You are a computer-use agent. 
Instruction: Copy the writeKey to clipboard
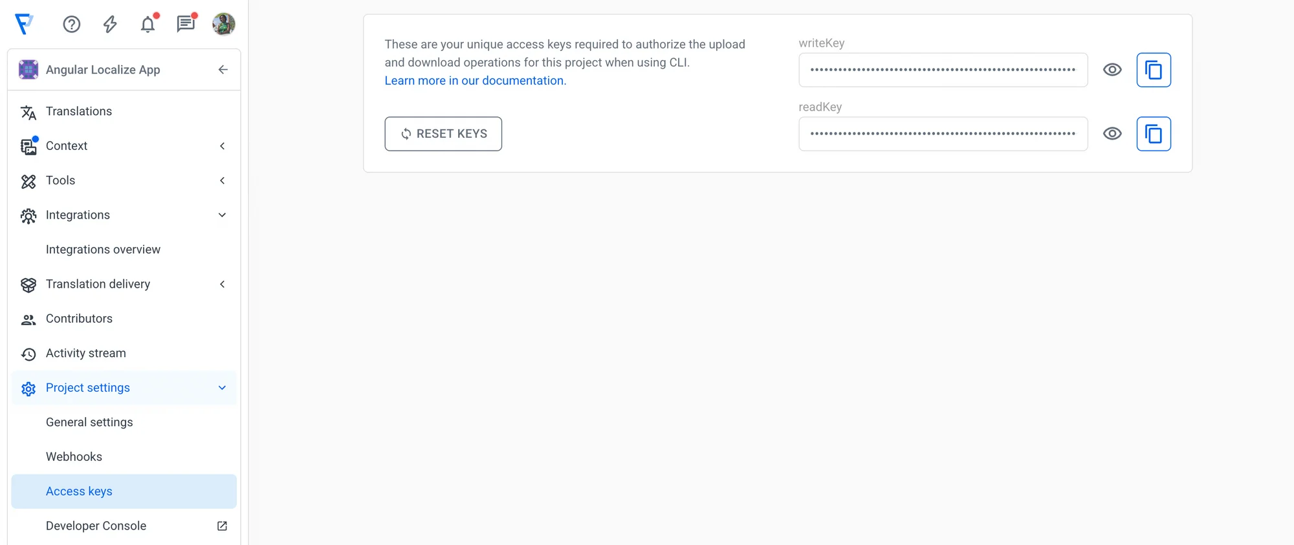[x=1154, y=70]
